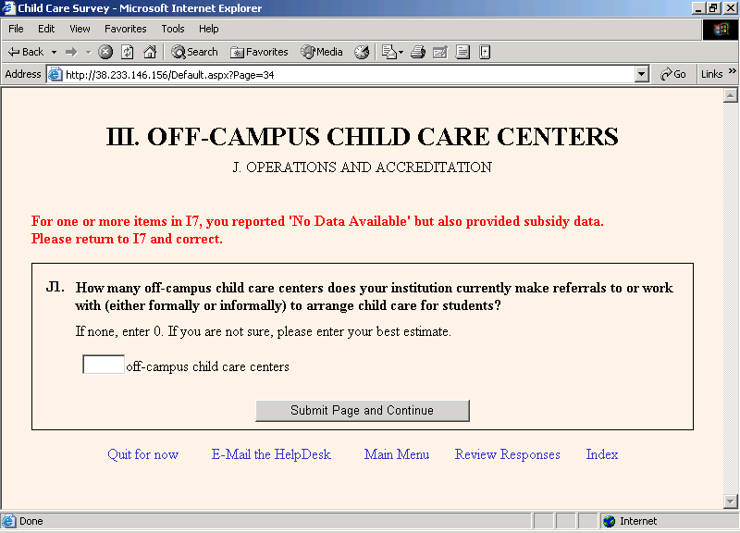This screenshot has height=533, width=740.
Task: Click the Refresh page icon
Action: (x=128, y=52)
